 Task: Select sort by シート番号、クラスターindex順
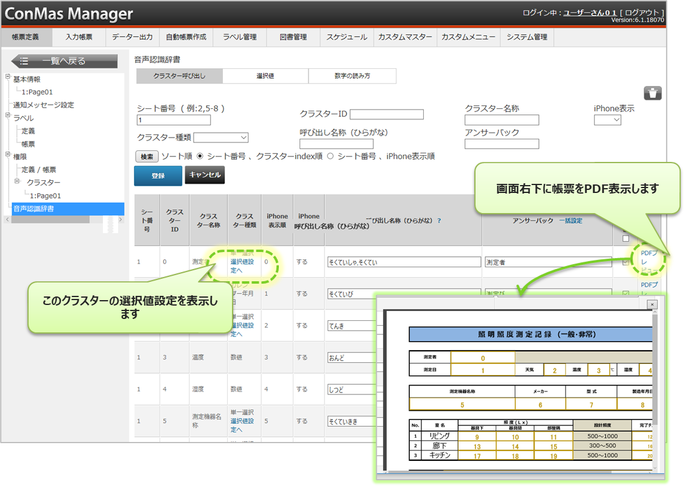pos(200,156)
